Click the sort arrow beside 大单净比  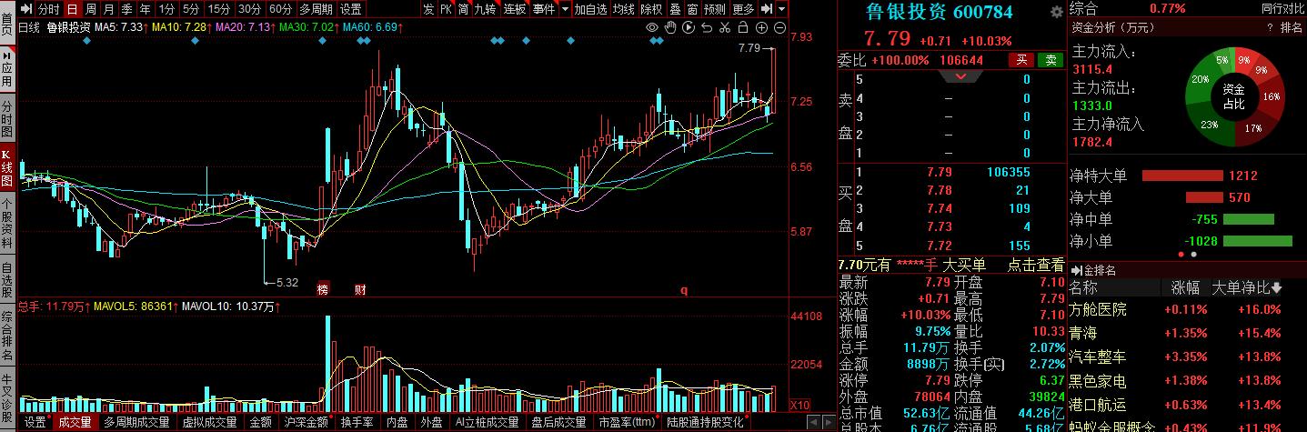click(x=1276, y=288)
